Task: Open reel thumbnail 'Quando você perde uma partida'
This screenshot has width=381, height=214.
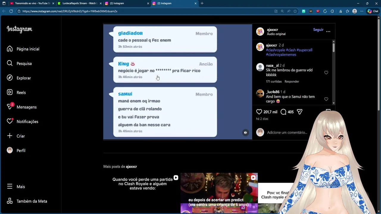Action: tap(142, 193)
